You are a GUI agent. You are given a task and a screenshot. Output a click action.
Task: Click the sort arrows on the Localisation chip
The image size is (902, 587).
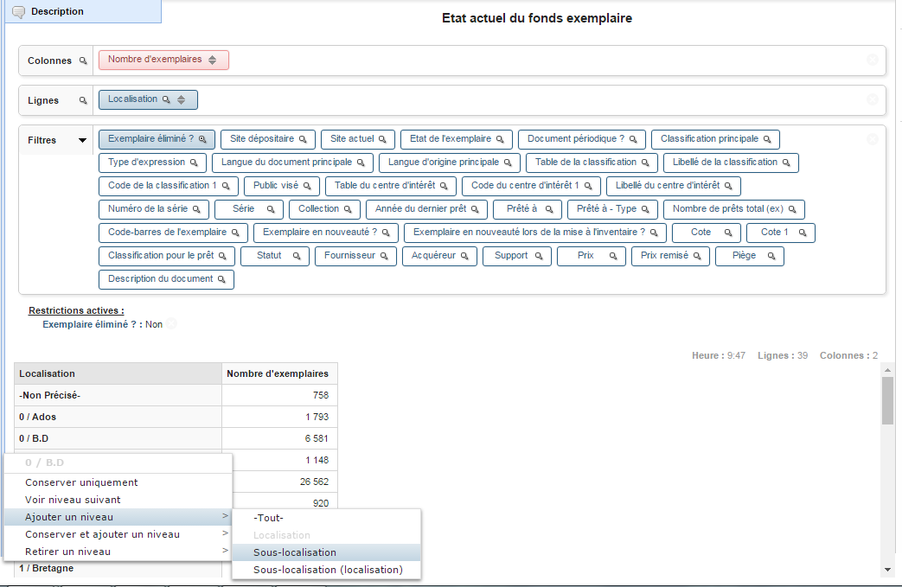click(181, 99)
